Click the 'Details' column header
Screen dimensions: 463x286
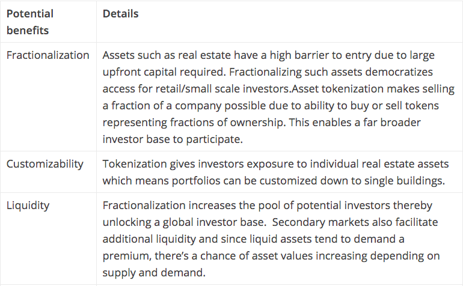120,14
